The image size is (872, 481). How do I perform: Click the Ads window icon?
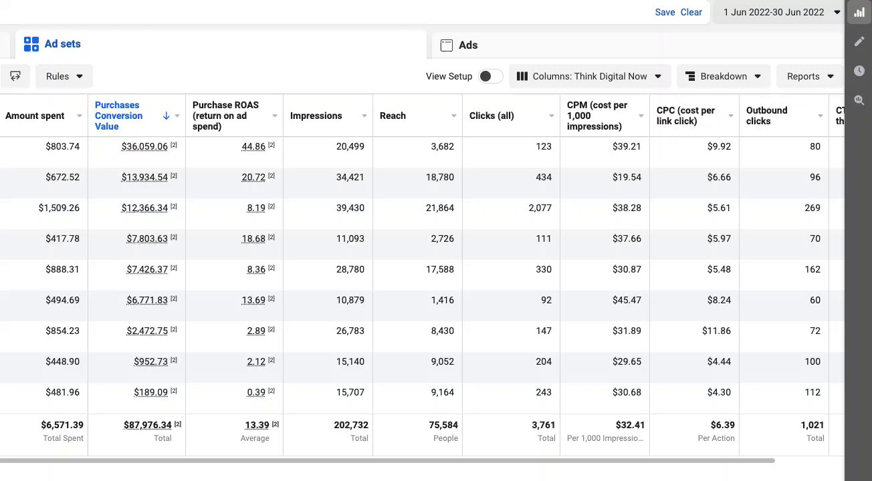tap(447, 45)
